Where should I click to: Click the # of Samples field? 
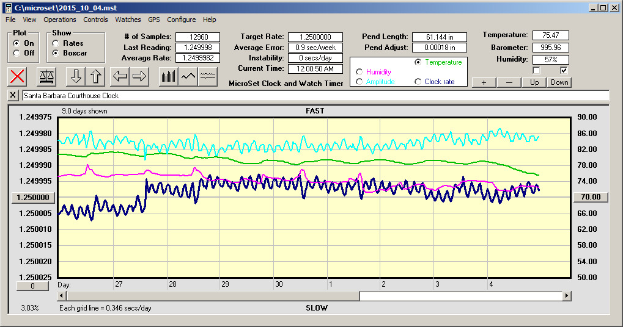tap(198, 37)
